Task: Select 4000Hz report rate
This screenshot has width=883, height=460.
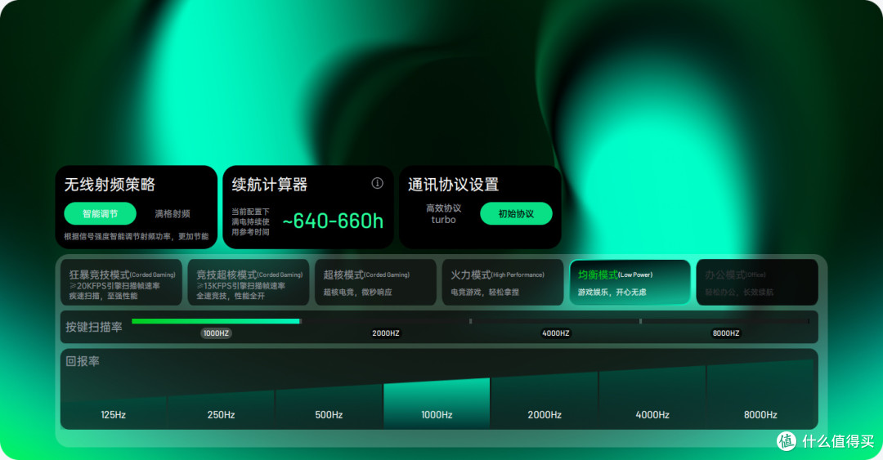Action: (652, 398)
